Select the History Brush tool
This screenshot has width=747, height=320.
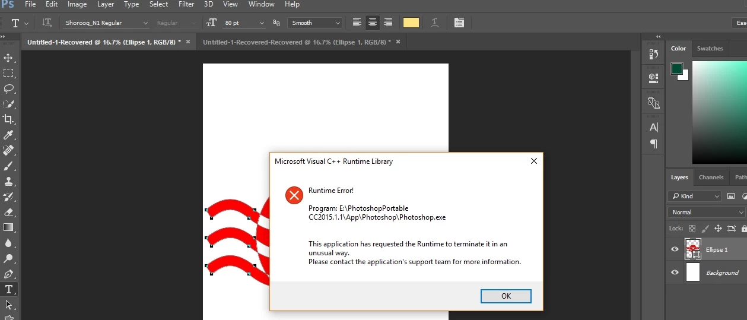[x=8, y=197]
